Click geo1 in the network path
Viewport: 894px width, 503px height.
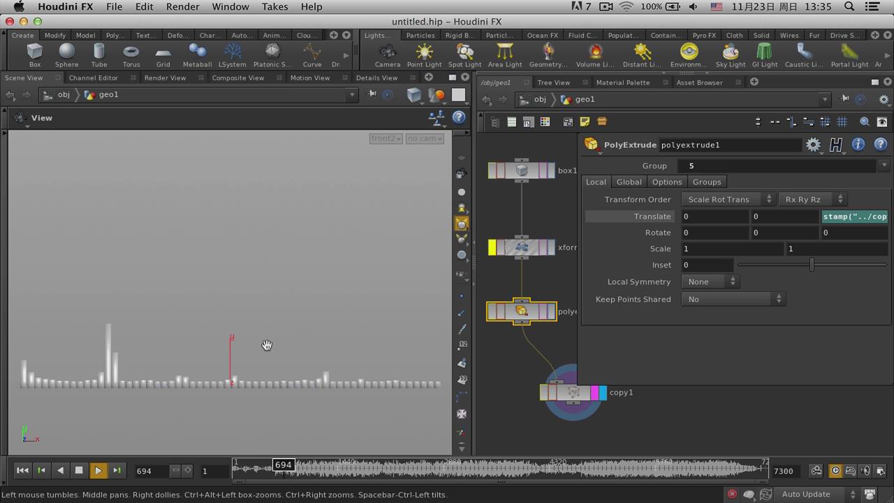(x=585, y=99)
